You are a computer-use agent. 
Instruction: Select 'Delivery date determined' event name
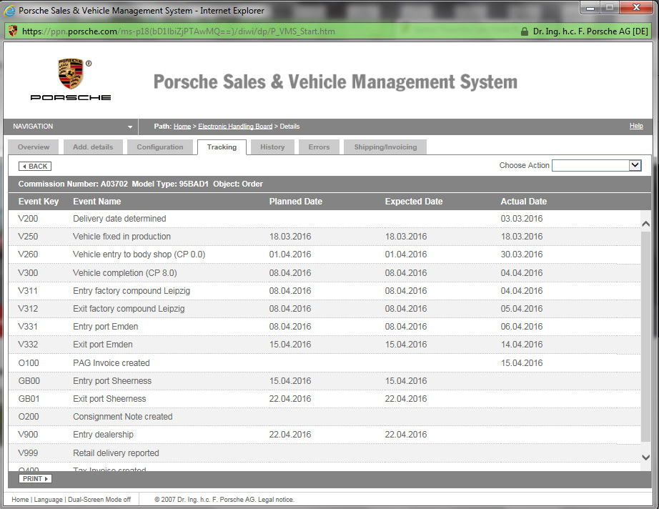point(119,219)
